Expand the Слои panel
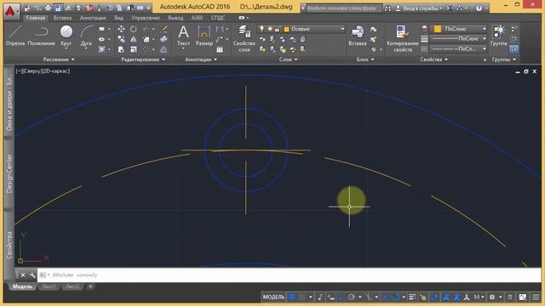Screen dimensions: 545x306 (288, 59)
